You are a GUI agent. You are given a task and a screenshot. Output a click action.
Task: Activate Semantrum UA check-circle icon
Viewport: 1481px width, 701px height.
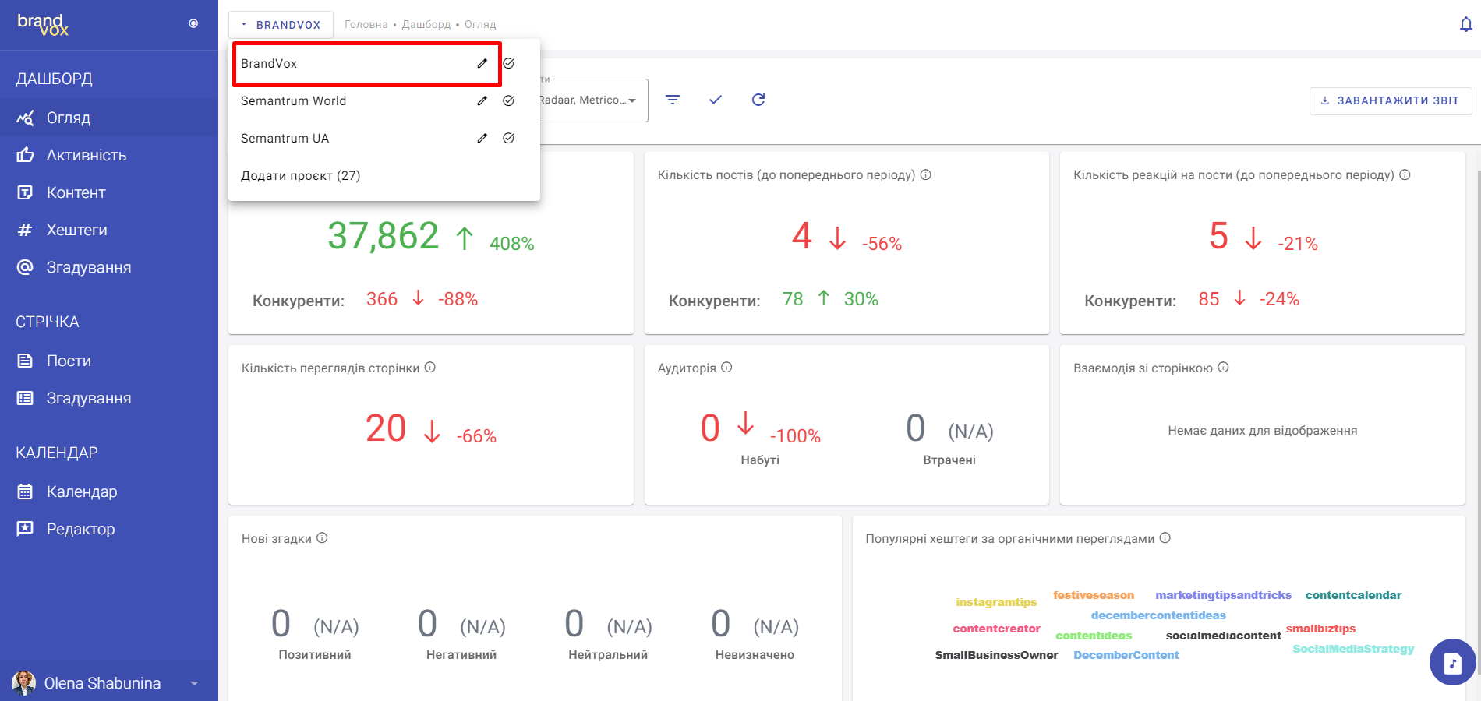[x=508, y=138]
